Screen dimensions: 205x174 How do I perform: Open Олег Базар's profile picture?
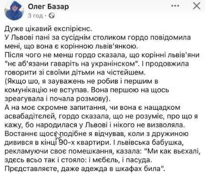pyautogui.click(x=14, y=11)
